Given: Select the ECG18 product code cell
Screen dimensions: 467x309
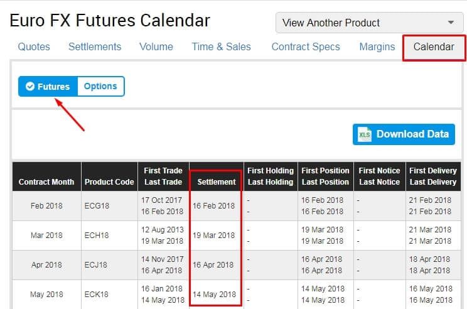Looking at the screenshot, I should coord(96,206).
